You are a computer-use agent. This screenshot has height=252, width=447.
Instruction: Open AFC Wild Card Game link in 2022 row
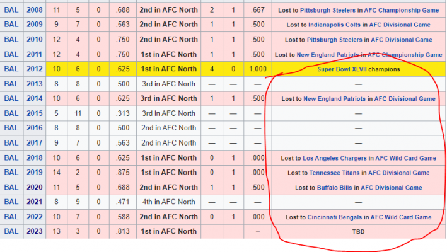pyautogui.click(x=401, y=217)
